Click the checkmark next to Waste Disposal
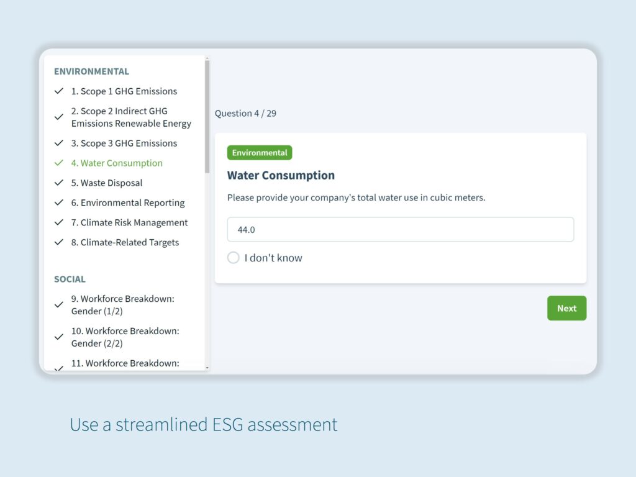Screen dimensions: 636x477 pos(59,183)
